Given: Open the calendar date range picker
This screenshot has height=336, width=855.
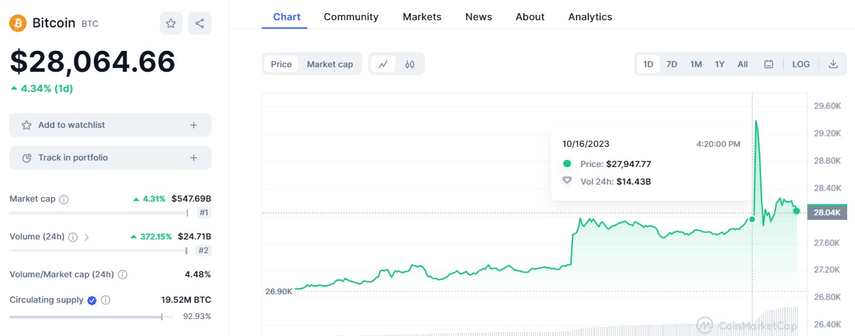Looking at the screenshot, I should click(x=769, y=64).
